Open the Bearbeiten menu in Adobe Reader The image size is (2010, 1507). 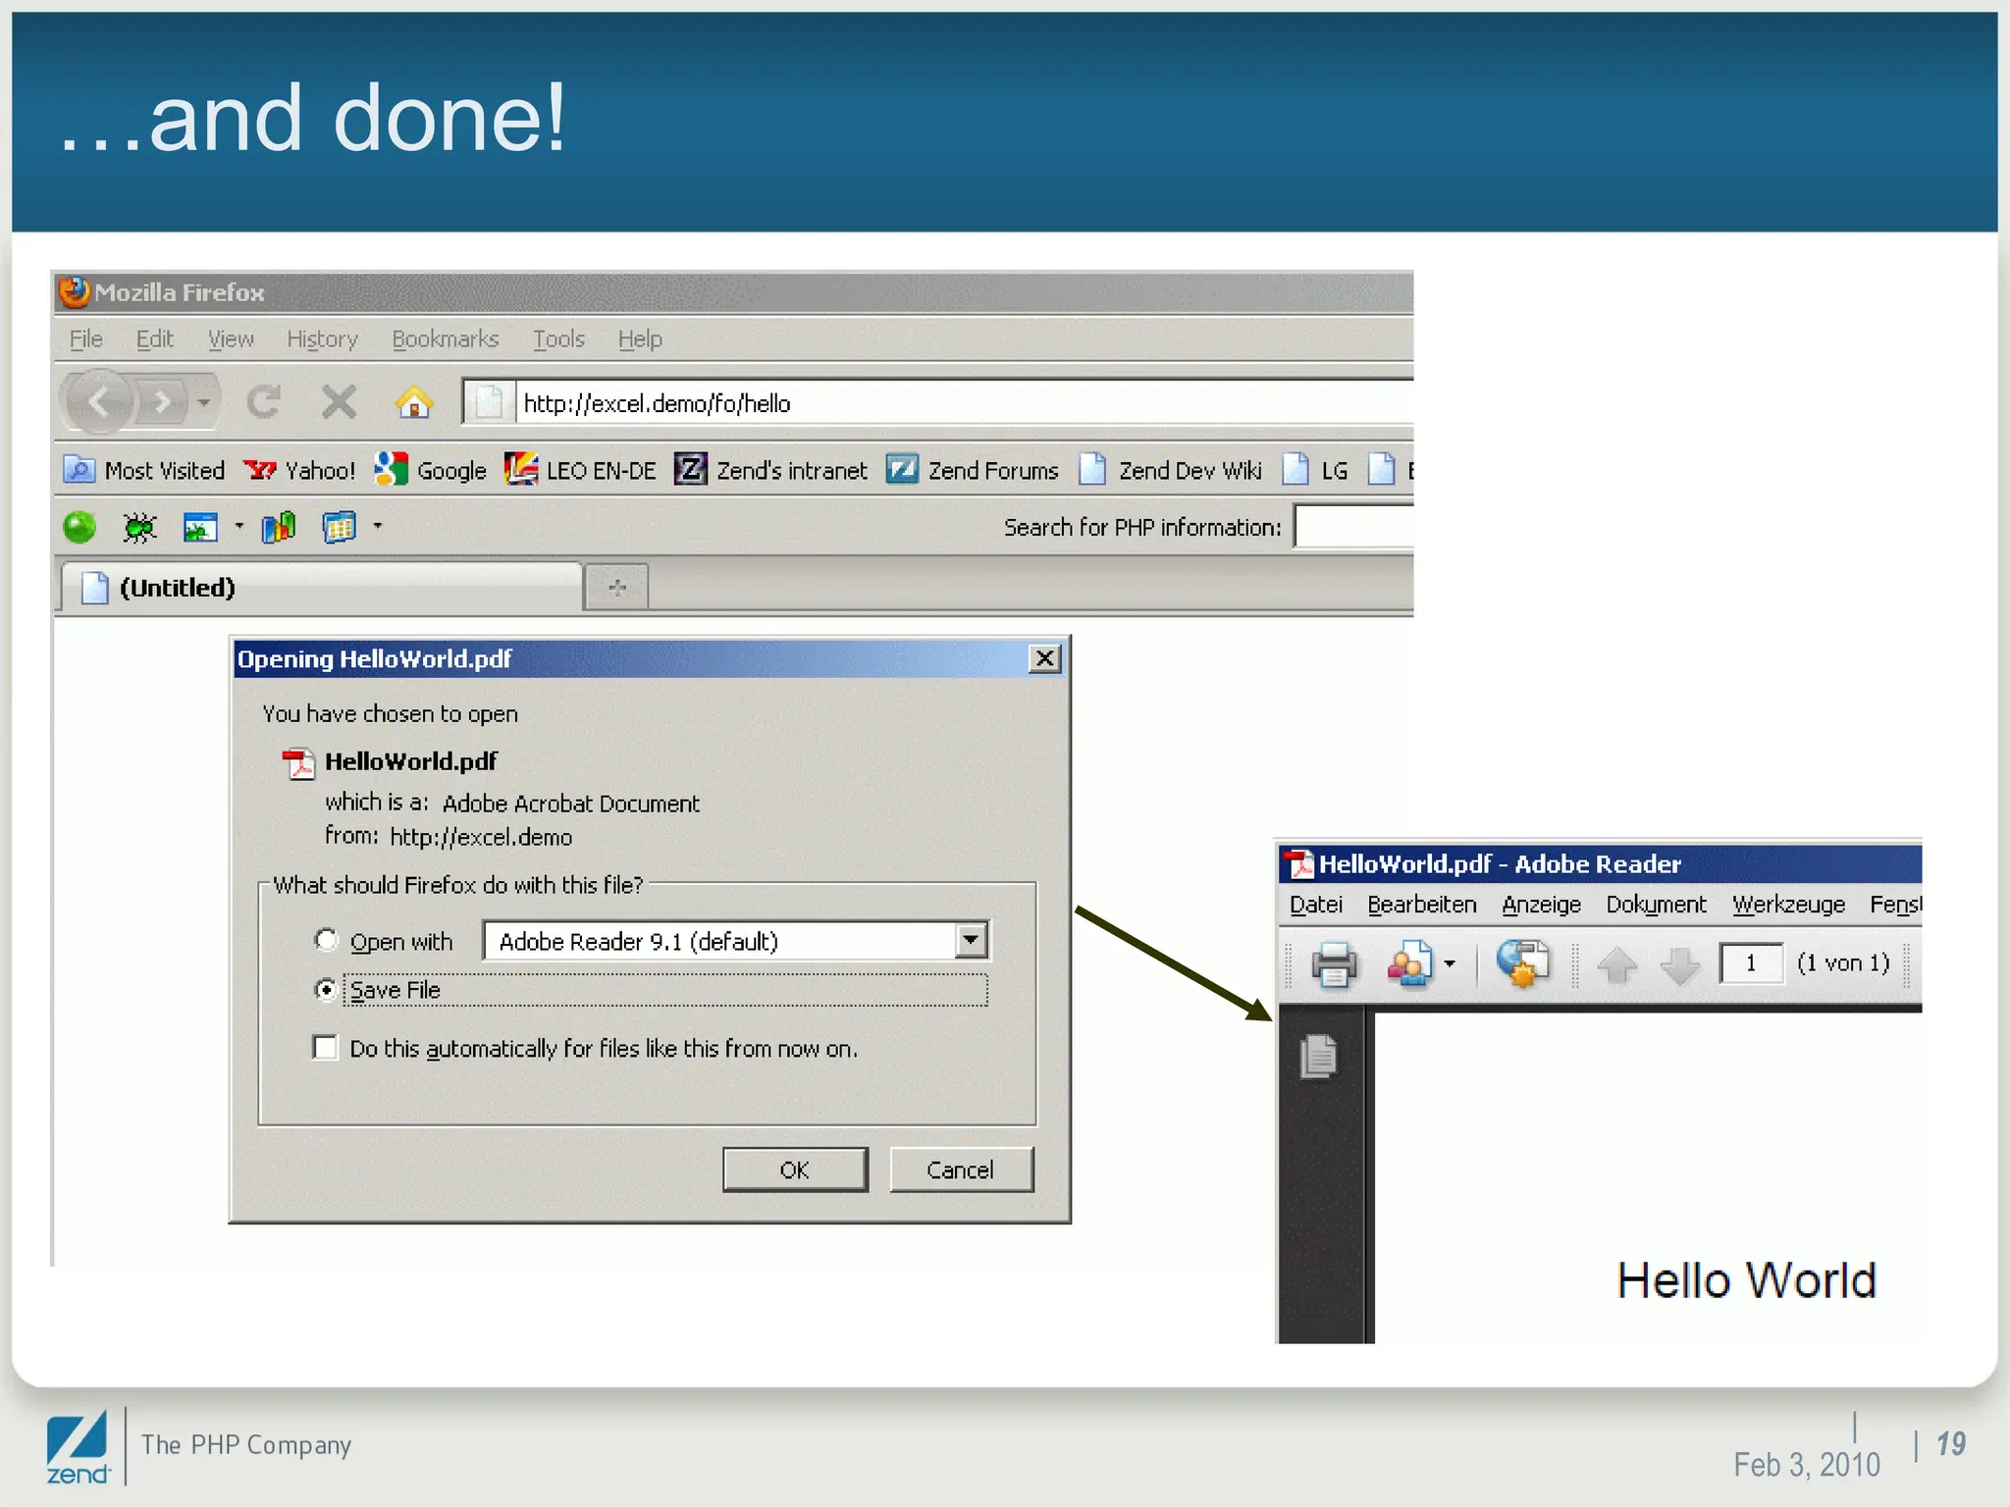(x=1422, y=905)
